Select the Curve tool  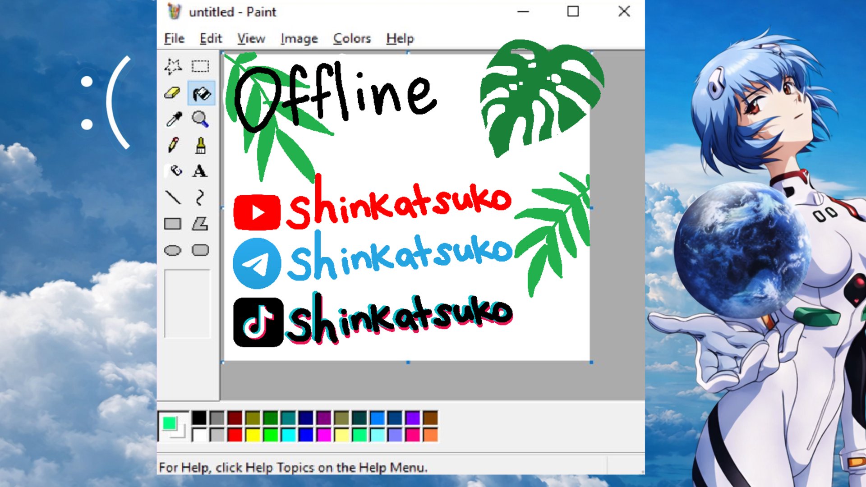coord(200,197)
